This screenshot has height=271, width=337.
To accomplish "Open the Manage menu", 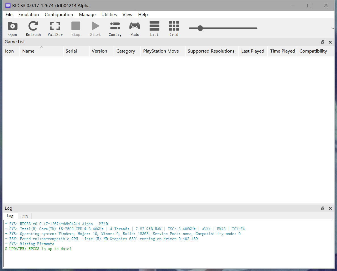I will coord(87,15).
